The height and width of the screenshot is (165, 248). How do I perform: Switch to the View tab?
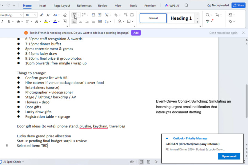click(x=118, y=6)
